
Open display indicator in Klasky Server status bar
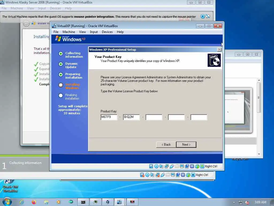pos(173,175)
